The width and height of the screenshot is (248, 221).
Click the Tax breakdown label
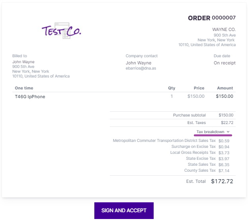point(211,132)
